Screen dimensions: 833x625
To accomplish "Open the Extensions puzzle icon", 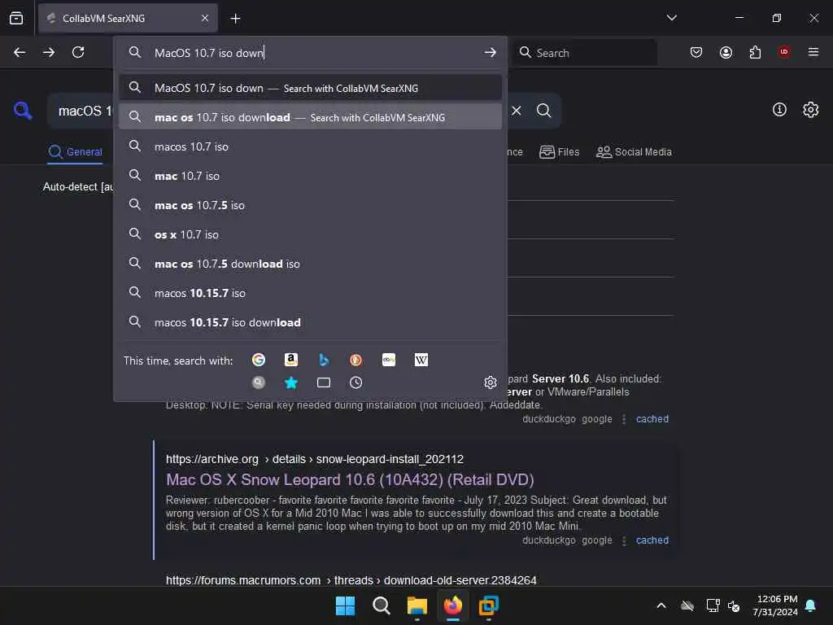I will (x=755, y=52).
